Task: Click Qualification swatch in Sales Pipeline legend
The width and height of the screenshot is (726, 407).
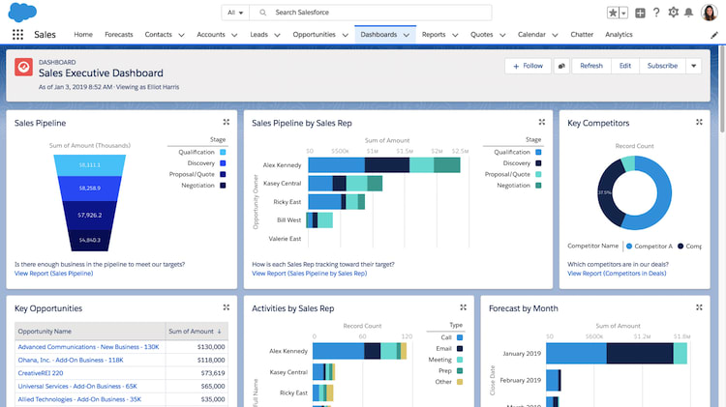Action: coord(223,152)
